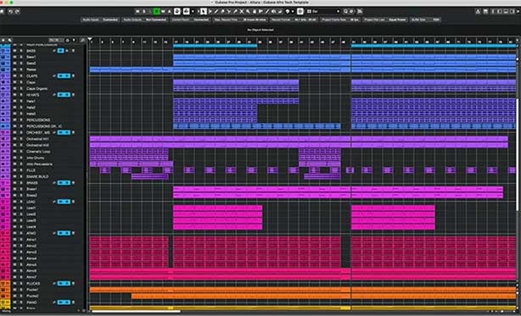Click the Find Tracks icon at track list right
Viewport: 521px width, 316px height.
point(82,40)
